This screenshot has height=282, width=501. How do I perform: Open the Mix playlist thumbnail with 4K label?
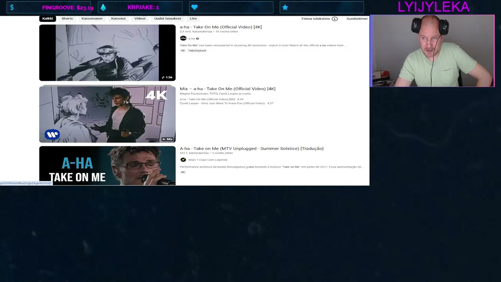[x=107, y=114]
